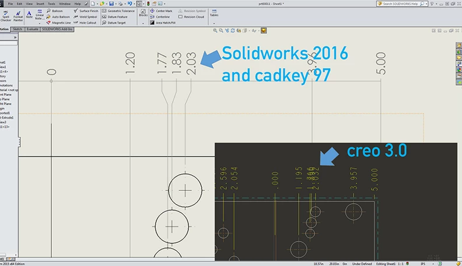Select the 1.20 ordinate dimension
The width and height of the screenshot is (462, 266).
tap(130, 63)
